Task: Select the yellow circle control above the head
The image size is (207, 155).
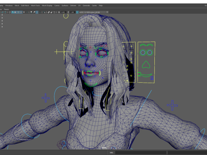Action: (x=66, y=16)
